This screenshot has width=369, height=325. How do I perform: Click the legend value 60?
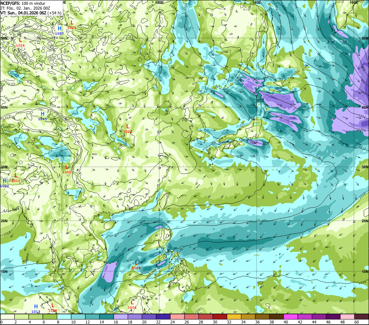[356, 322]
